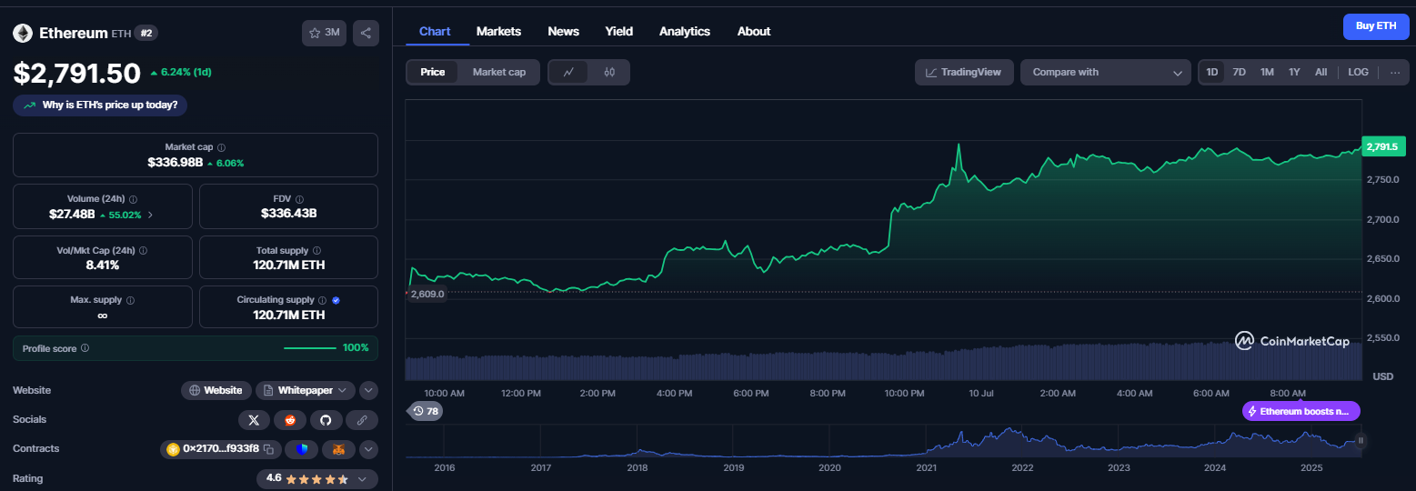This screenshot has height=491, width=1416.
Task: Select the Price toggle
Action: [x=433, y=72]
